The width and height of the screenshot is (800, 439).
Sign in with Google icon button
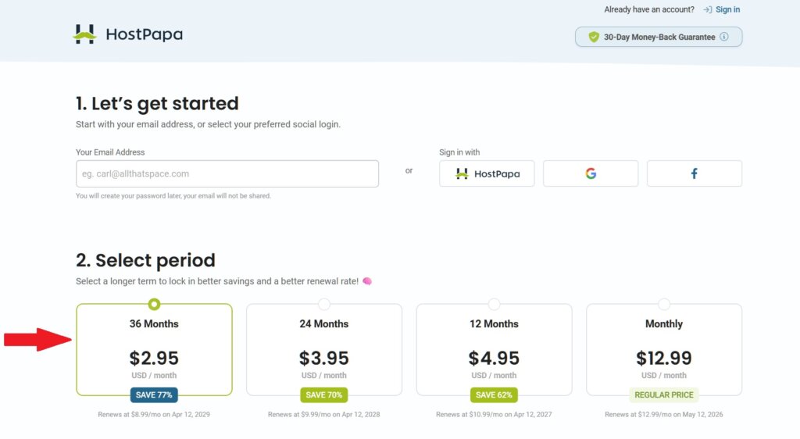591,173
